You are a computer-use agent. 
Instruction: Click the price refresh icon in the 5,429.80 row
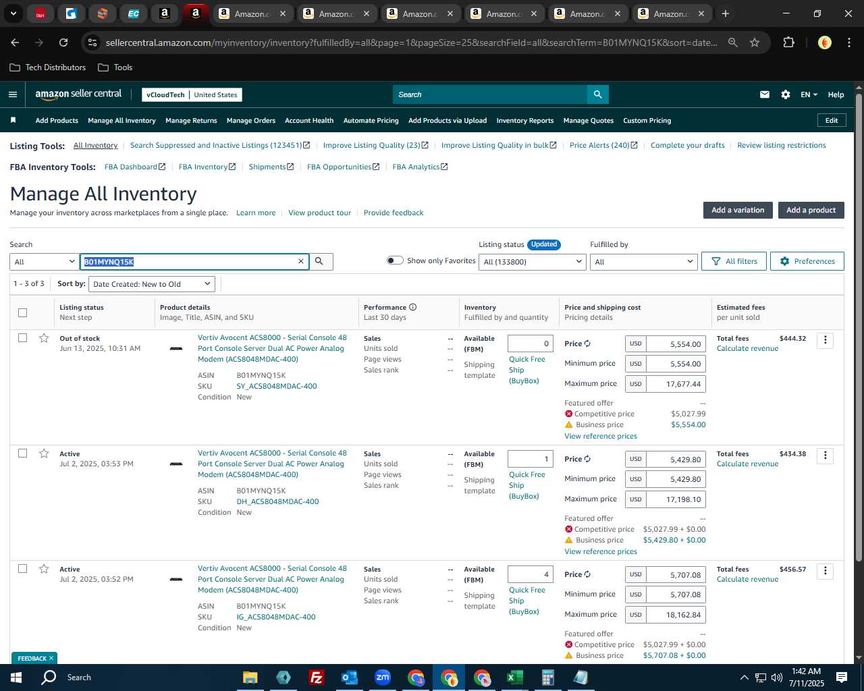click(587, 459)
